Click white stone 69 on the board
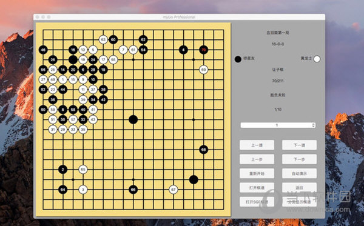 [x=204, y=70]
